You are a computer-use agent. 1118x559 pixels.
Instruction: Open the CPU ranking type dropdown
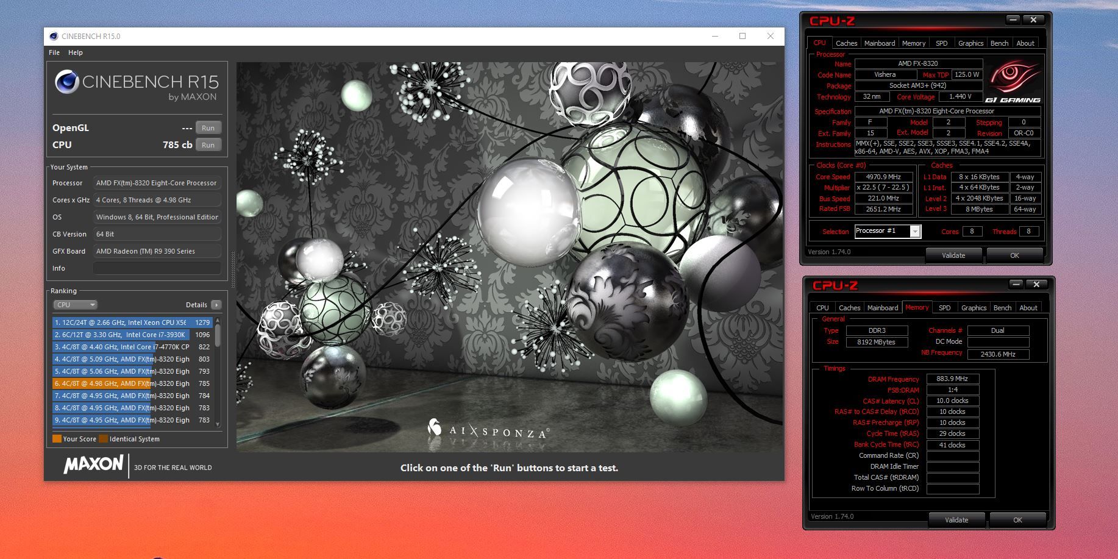click(76, 305)
